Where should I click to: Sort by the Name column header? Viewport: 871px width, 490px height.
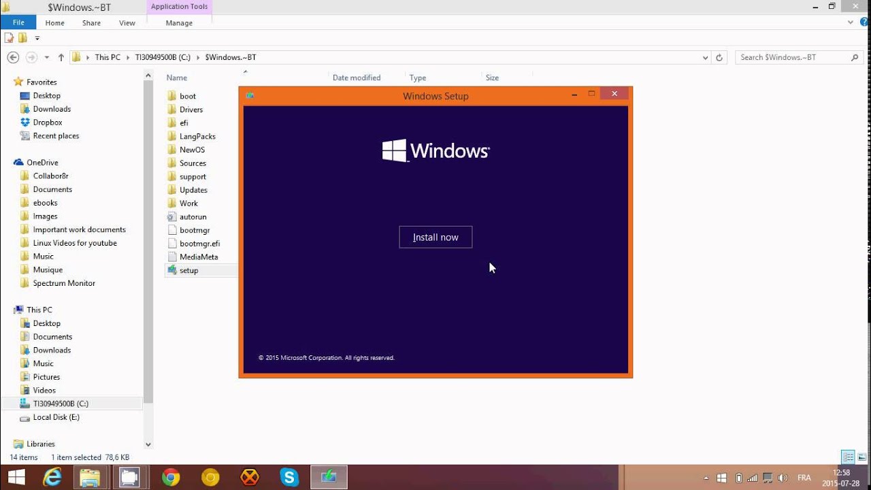point(177,78)
